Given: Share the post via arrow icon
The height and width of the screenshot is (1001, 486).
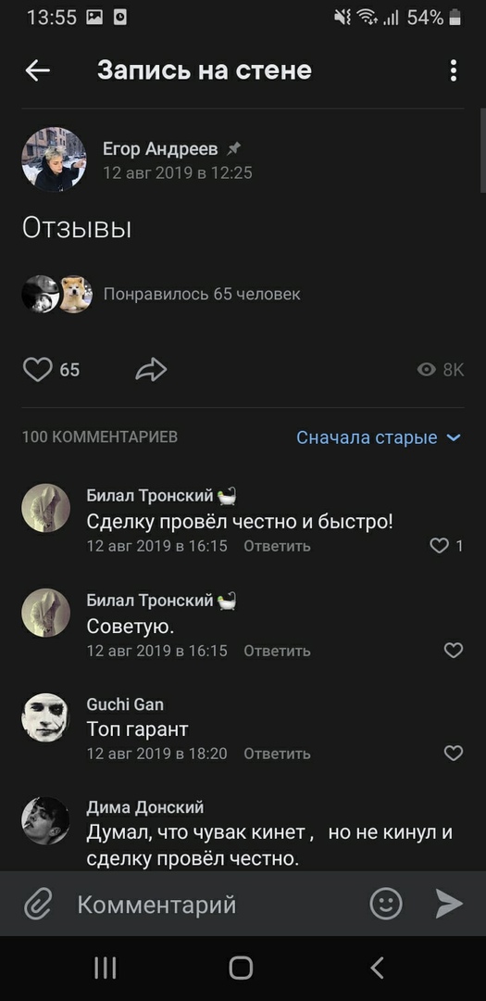Looking at the screenshot, I should click(151, 370).
